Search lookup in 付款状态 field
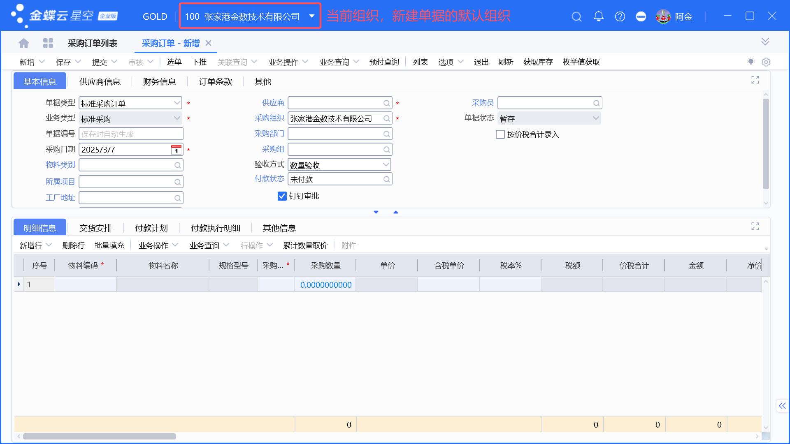This screenshot has height=444, width=790. [x=386, y=179]
